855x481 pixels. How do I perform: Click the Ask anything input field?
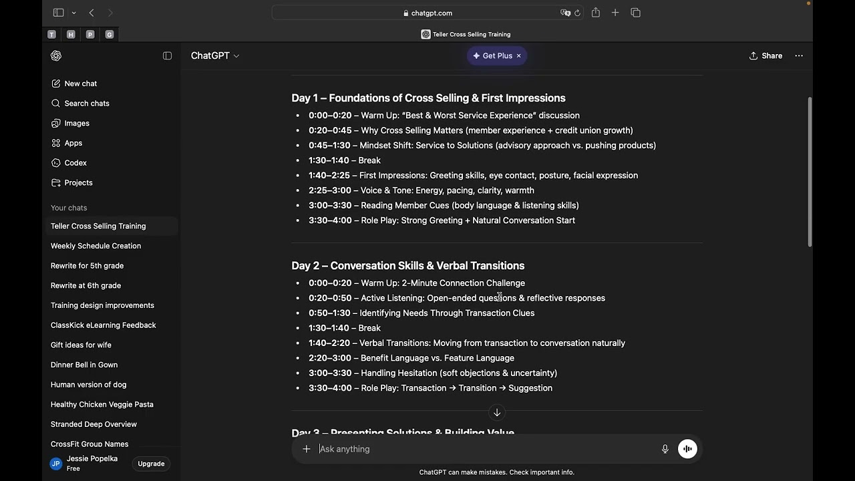click(x=486, y=449)
